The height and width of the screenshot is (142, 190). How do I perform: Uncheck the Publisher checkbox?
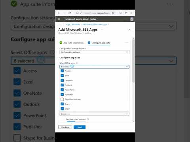(62, 95)
